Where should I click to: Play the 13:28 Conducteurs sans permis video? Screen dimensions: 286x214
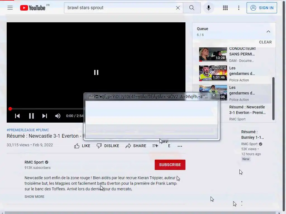point(213,54)
